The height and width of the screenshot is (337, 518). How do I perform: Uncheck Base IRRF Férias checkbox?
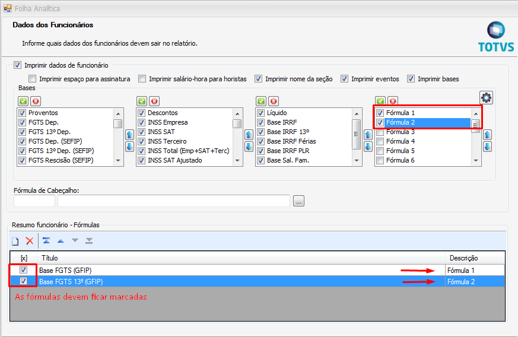pyautogui.click(x=260, y=141)
